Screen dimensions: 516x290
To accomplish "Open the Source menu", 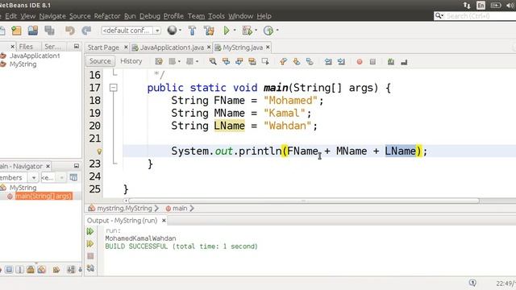I will (80, 16).
